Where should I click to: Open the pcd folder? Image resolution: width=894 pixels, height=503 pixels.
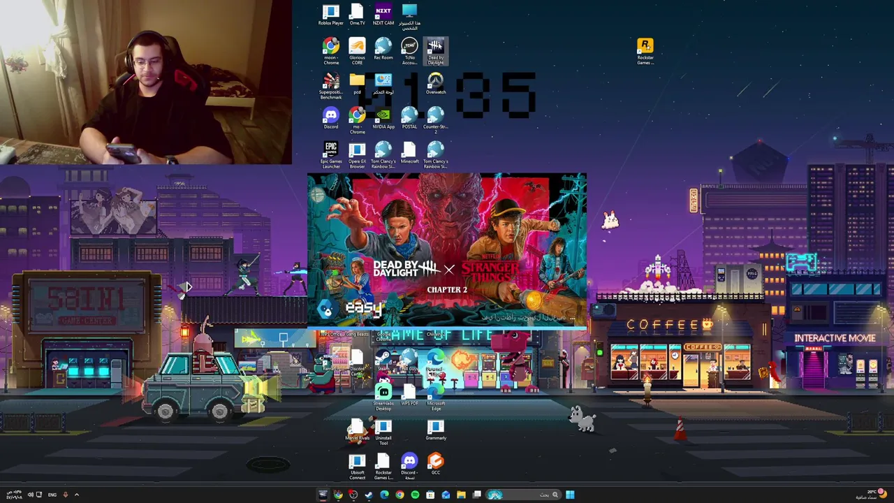pos(357,84)
